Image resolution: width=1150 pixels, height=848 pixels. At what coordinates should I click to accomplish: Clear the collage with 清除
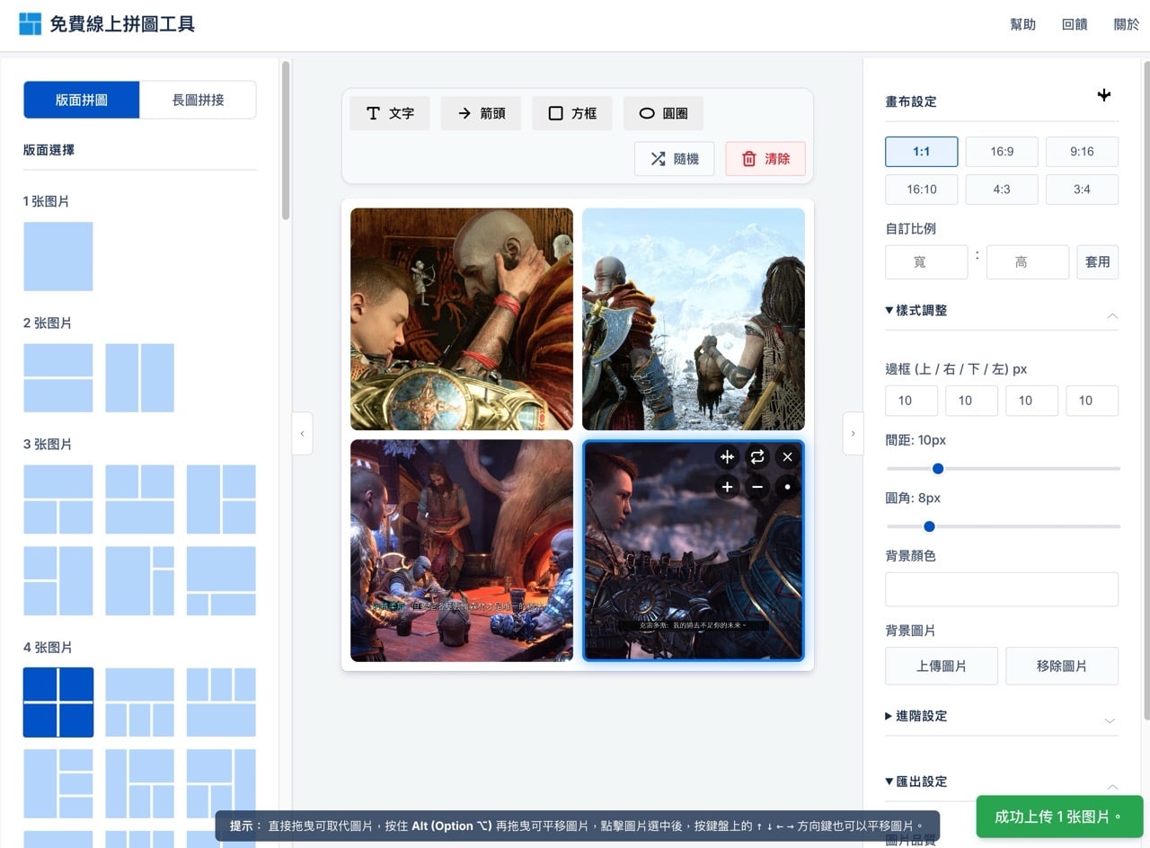coord(765,159)
